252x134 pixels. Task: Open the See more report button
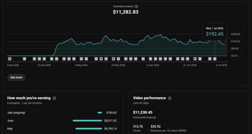[x=16, y=77]
